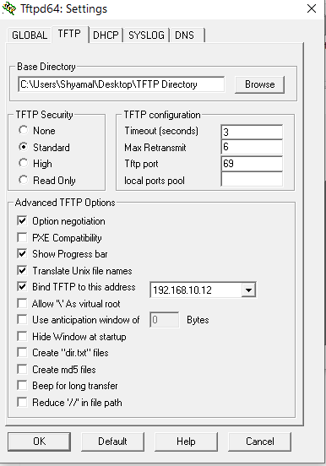The image size is (326, 466).
Task: Click the Base Directory path field
Action: [121, 84]
